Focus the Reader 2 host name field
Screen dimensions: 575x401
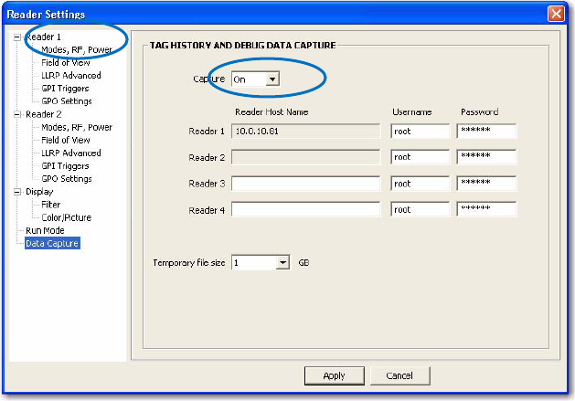(305, 157)
